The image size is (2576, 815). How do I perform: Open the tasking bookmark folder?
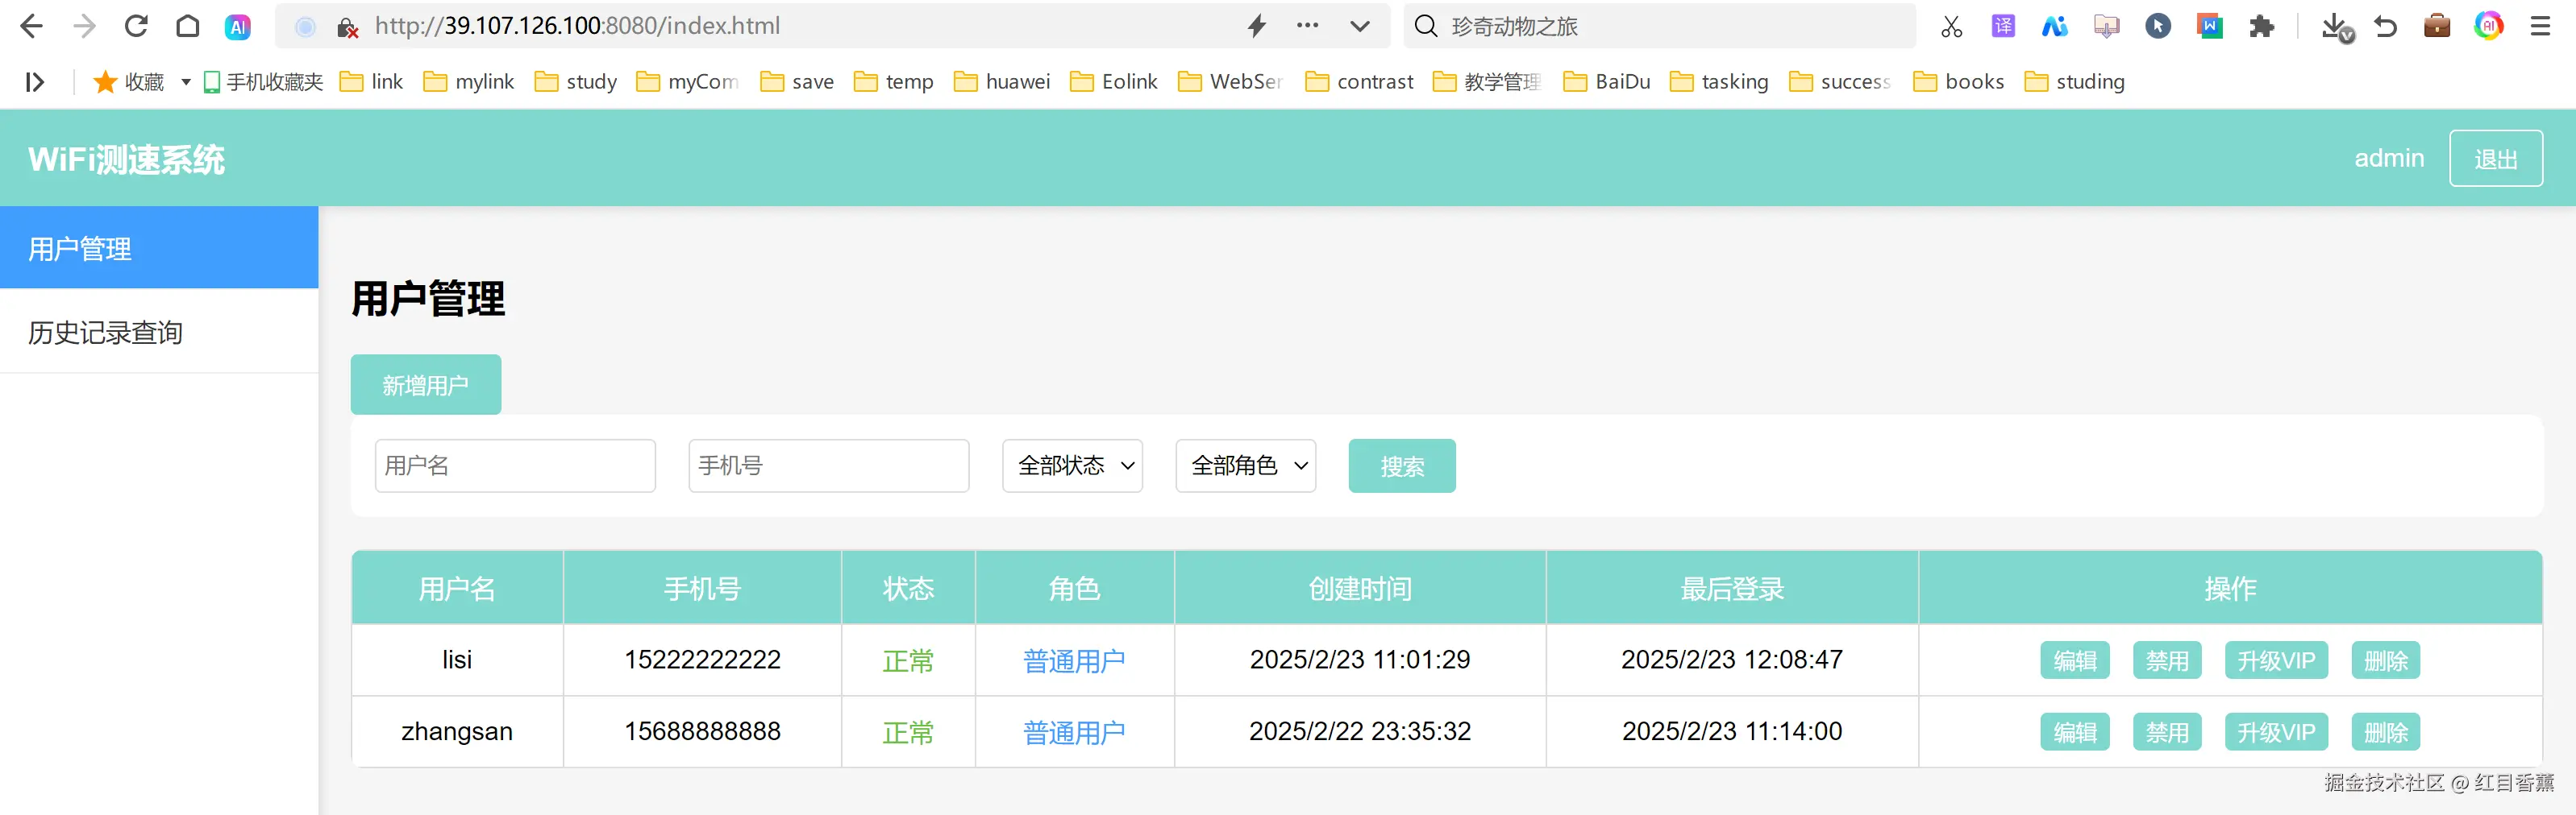tap(1720, 82)
